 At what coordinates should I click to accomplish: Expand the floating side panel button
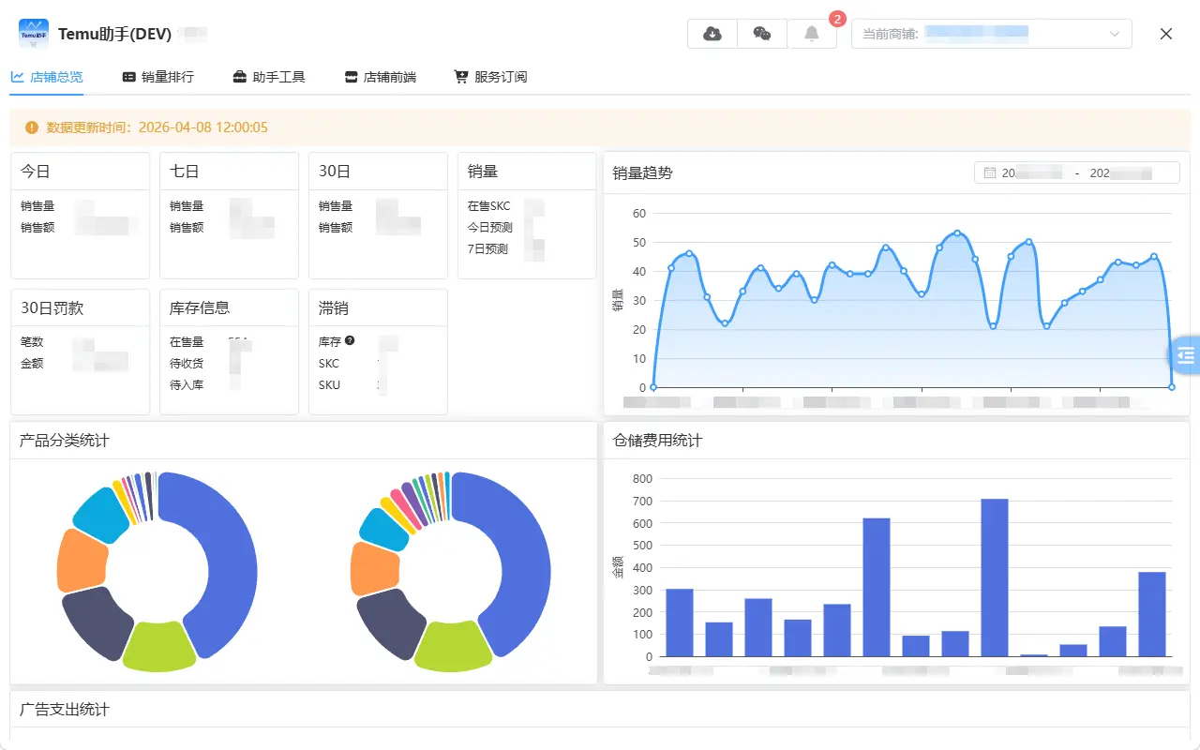pyautogui.click(x=1185, y=355)
